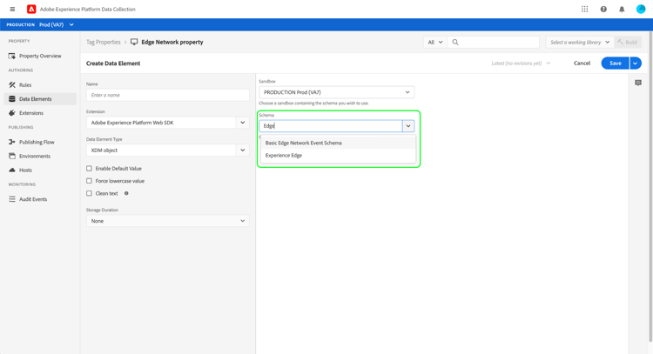Click the data element Name field
The image size is (653, 354).
pos(167,95)
